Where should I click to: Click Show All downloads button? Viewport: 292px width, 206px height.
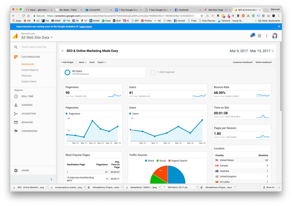[268, 187]
